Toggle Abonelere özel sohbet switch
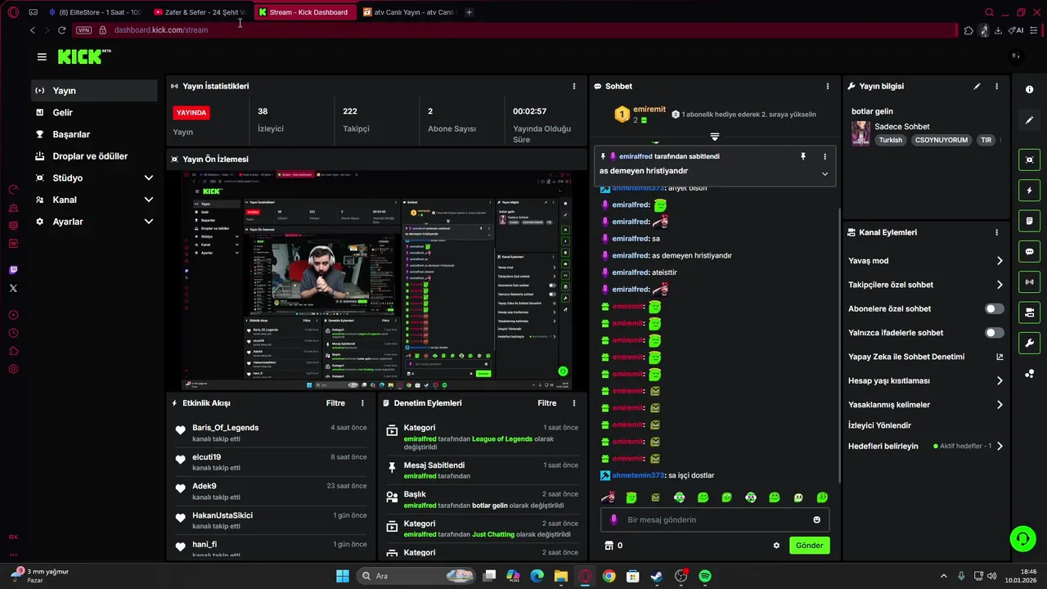The image size is (1047, 589). pos(994,309)
